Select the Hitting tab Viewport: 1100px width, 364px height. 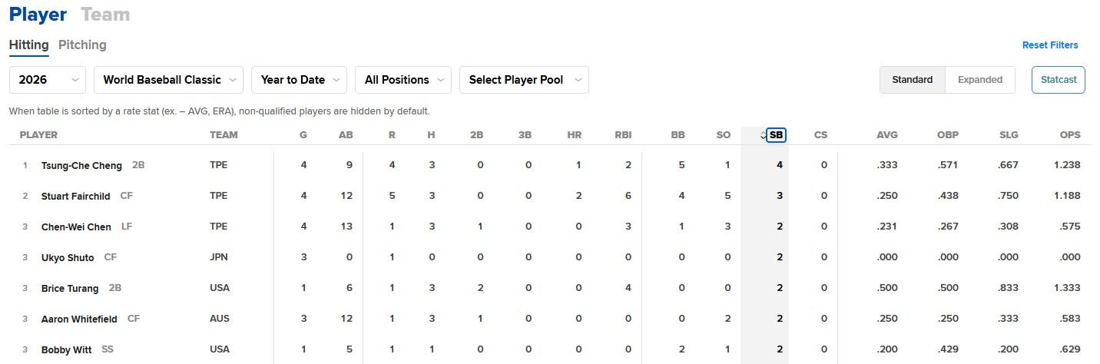[29, 45]
